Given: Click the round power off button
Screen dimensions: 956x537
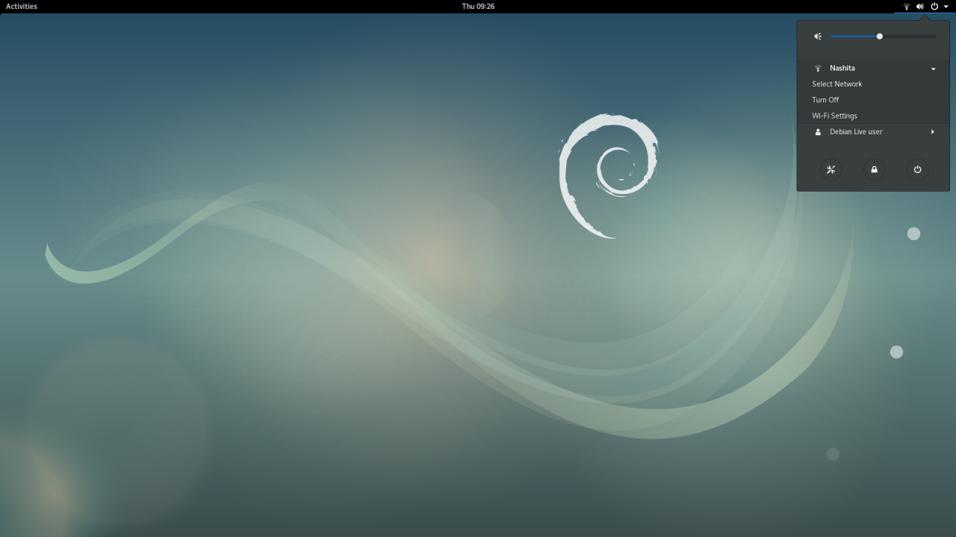Looking at the screenshot, I should [x=917, y=169].
